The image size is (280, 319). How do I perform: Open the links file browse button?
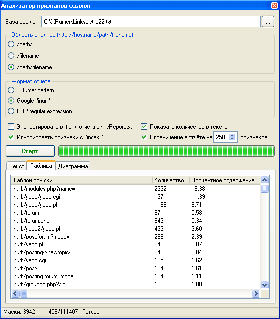point(268,21)
